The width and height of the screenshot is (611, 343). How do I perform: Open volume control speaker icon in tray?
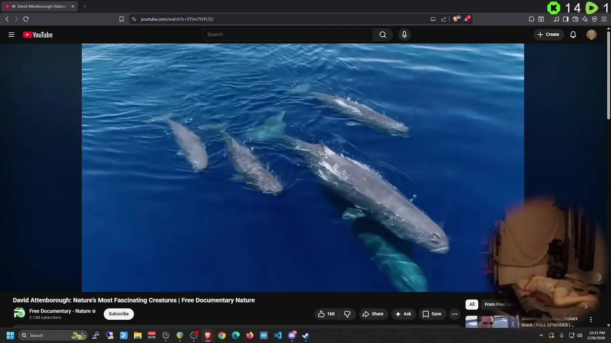coord(579,335)
